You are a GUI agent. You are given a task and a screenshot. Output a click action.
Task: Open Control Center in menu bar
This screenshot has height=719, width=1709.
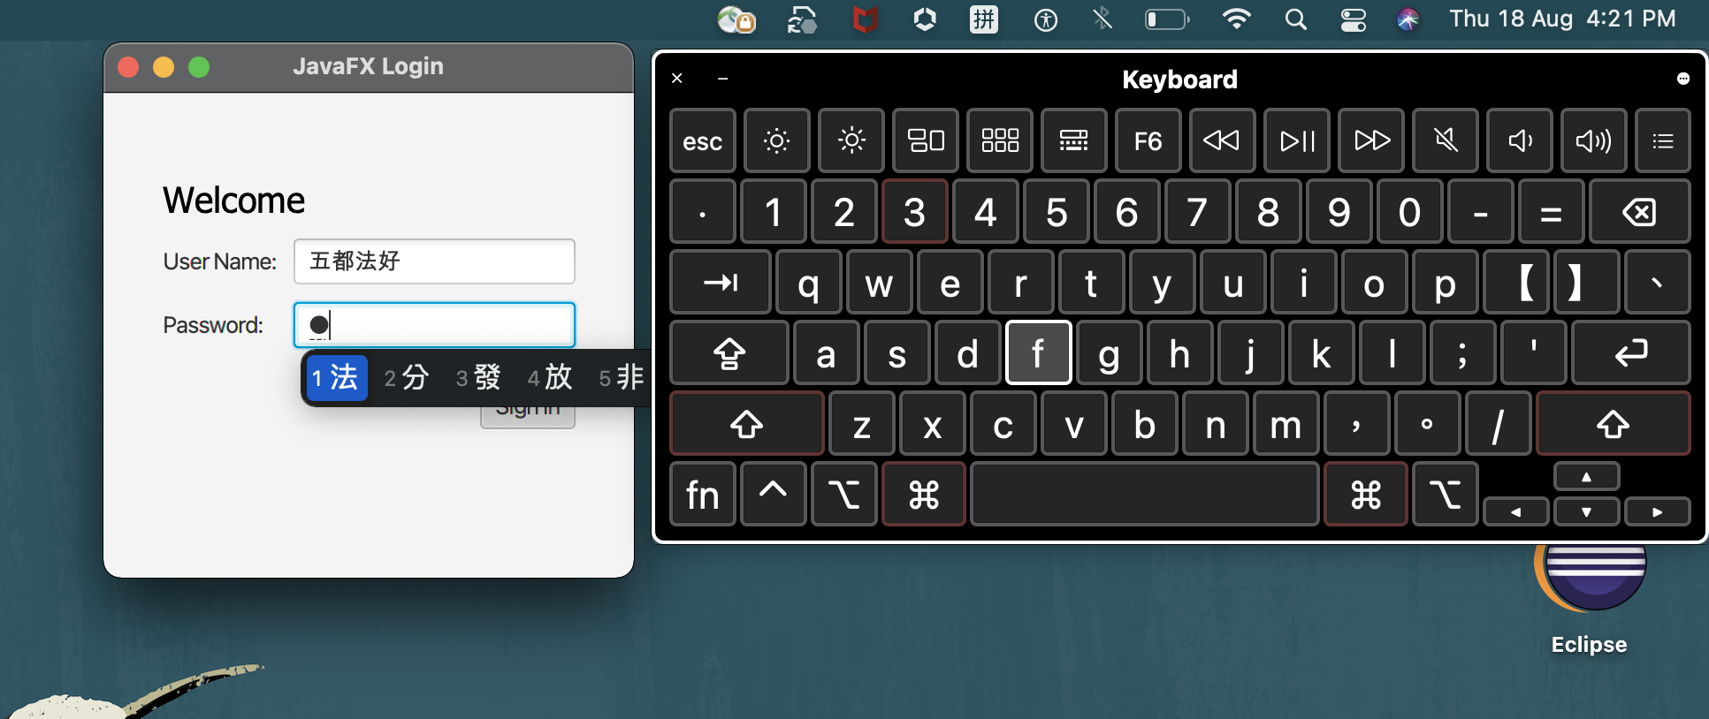click(x=1353, y=19)
